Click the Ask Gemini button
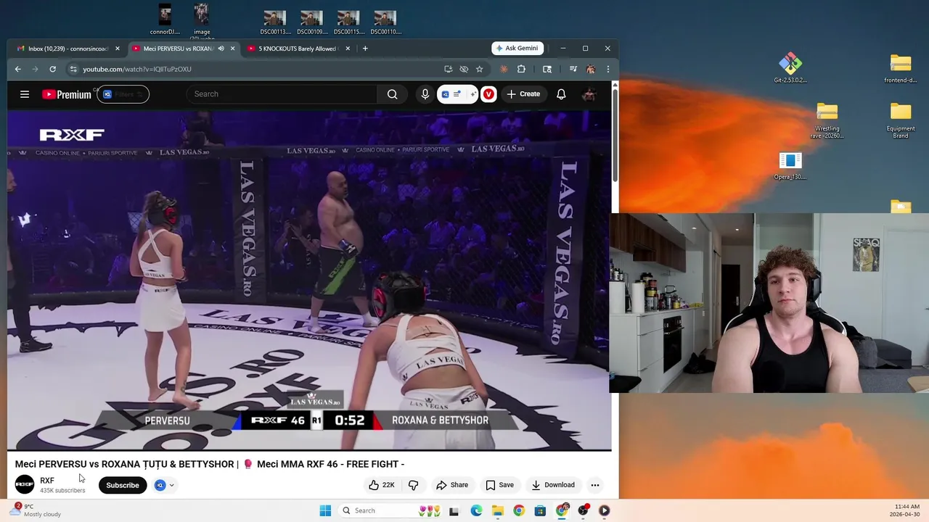This screenshot has height=522, width=929. click(x=517, y=48)
